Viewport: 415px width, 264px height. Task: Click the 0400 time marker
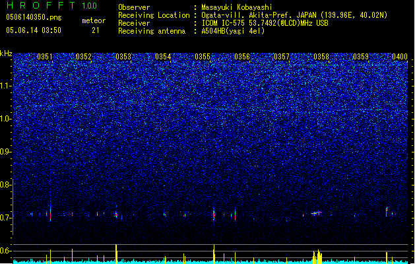pos(400,57)
